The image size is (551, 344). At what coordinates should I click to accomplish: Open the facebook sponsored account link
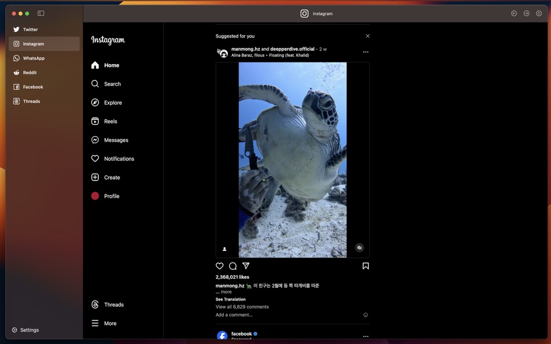pos(241,334)
